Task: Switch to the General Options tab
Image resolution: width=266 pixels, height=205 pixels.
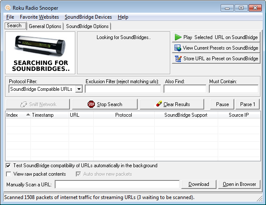Action: point(45,26)
